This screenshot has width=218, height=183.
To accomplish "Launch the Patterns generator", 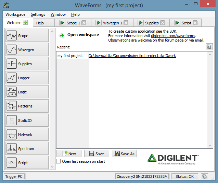I will pyautogui.click(x=27, y=106).
